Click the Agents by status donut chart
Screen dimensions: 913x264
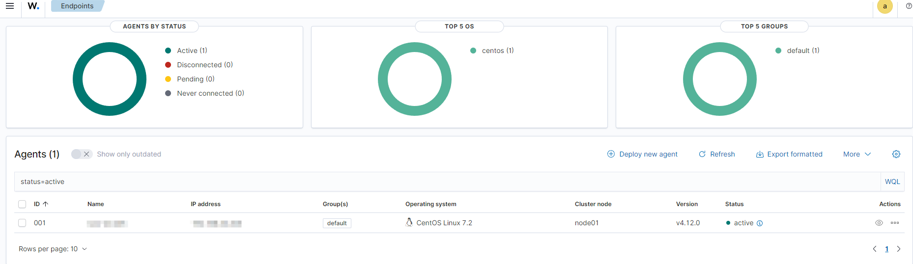click(110, 79)
